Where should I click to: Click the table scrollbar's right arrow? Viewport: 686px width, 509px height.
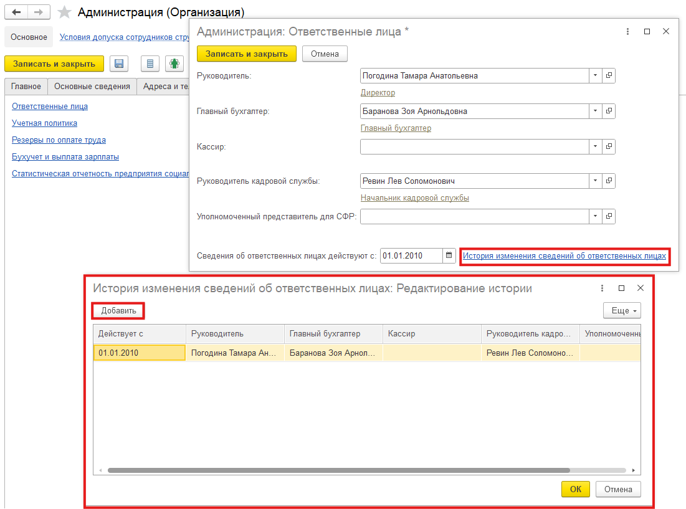coord(634,470)
